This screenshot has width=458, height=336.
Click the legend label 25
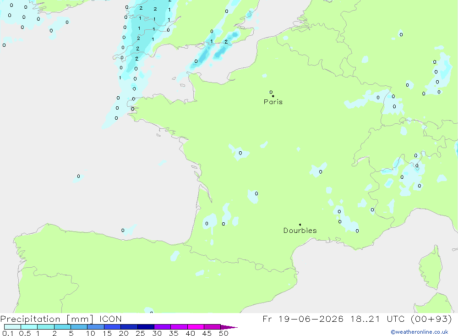pos(140,333)
